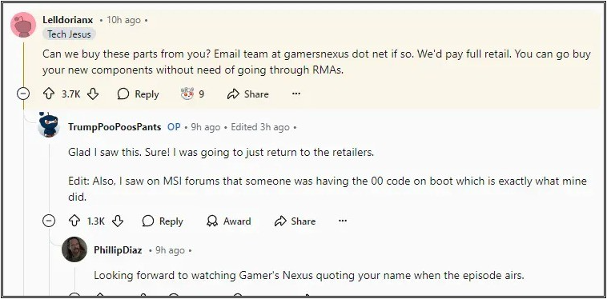Open PhillipDiaz's avatar photo
The image size is (607, 299).
[74, 249]
